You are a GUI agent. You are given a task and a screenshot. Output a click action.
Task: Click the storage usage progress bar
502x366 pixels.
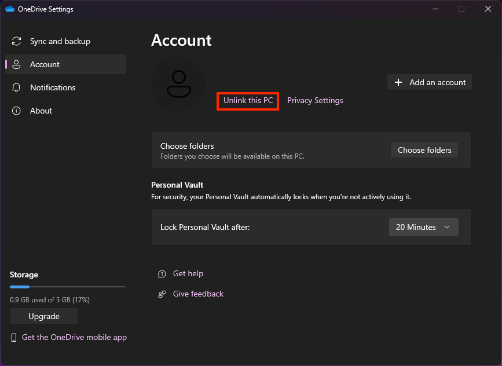click(67, 287)
